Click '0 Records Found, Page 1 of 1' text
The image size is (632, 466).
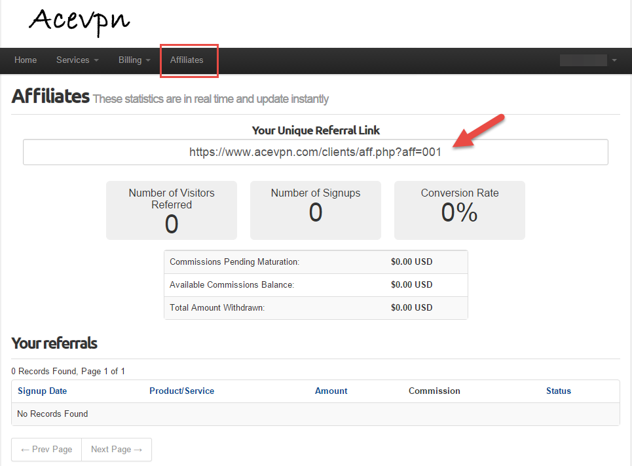click(x=68, y=371)
